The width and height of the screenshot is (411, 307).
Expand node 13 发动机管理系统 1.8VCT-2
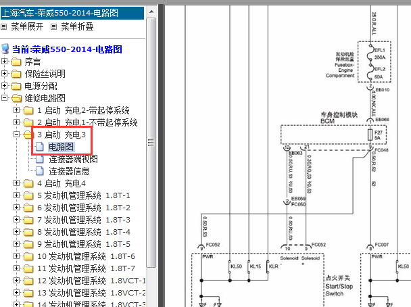[16, 293]
